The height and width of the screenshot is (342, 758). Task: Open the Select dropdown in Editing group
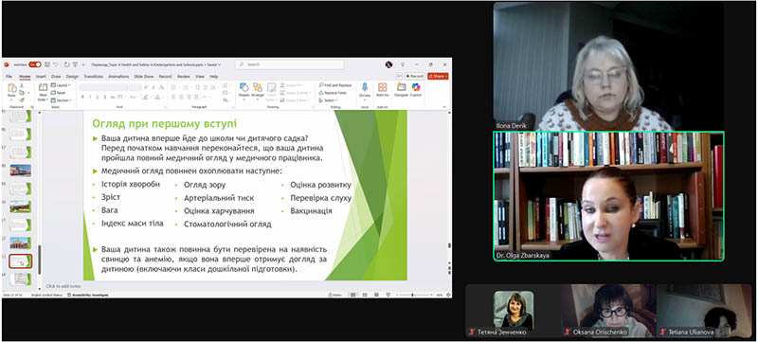(x=329, y=100)
